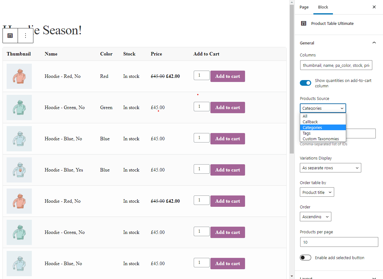Screen dimensions: 383x279
Task: Click the editor vertical scrollbar
Action: pos(292,79)
